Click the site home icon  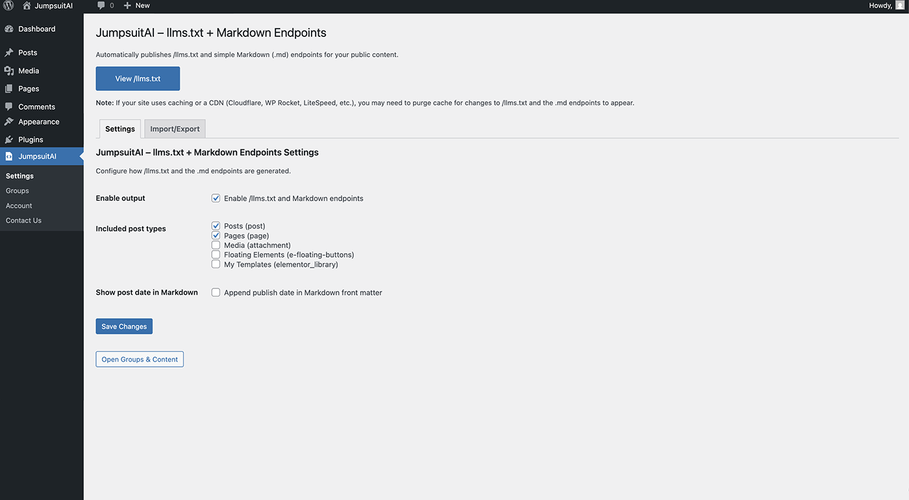(x=27, y=5)
